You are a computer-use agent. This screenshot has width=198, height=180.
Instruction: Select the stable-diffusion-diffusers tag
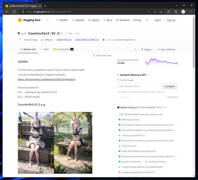point(87,40)
